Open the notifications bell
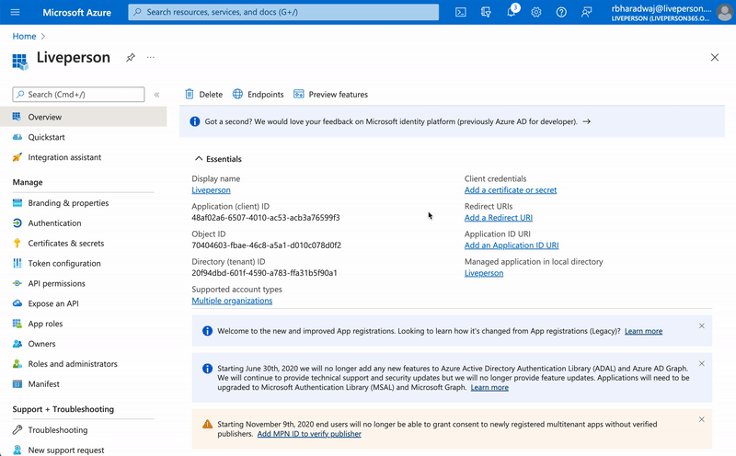This screenshot has width=736, height=456. [x=512, y=12]
